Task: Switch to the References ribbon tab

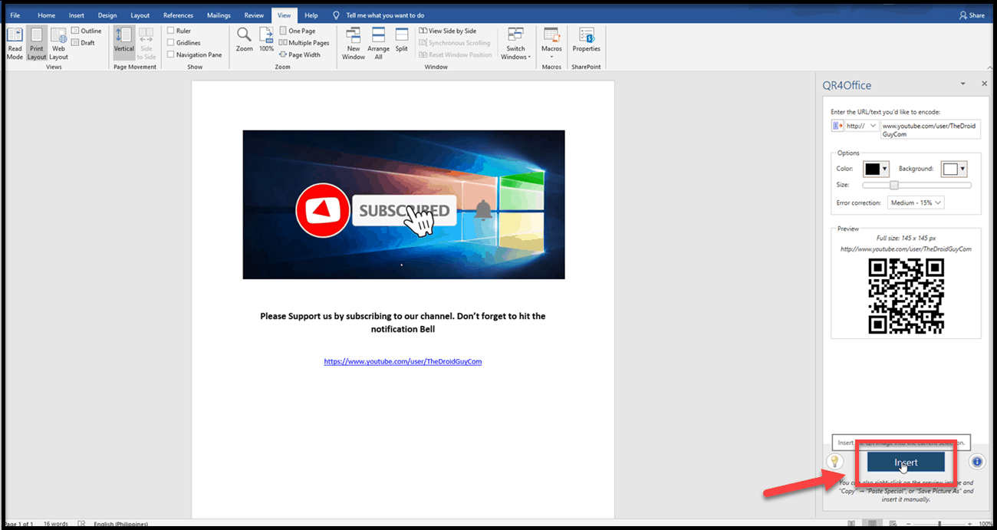Action: (178, 15)
